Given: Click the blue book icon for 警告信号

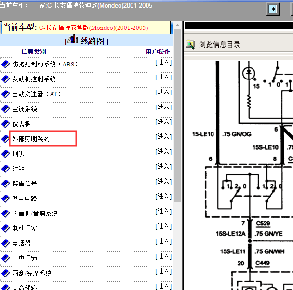Looking at the screenshot, I should point(5,184).
